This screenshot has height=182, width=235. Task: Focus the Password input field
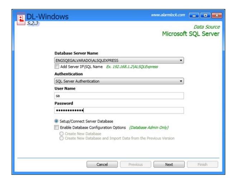click(119, 110)
